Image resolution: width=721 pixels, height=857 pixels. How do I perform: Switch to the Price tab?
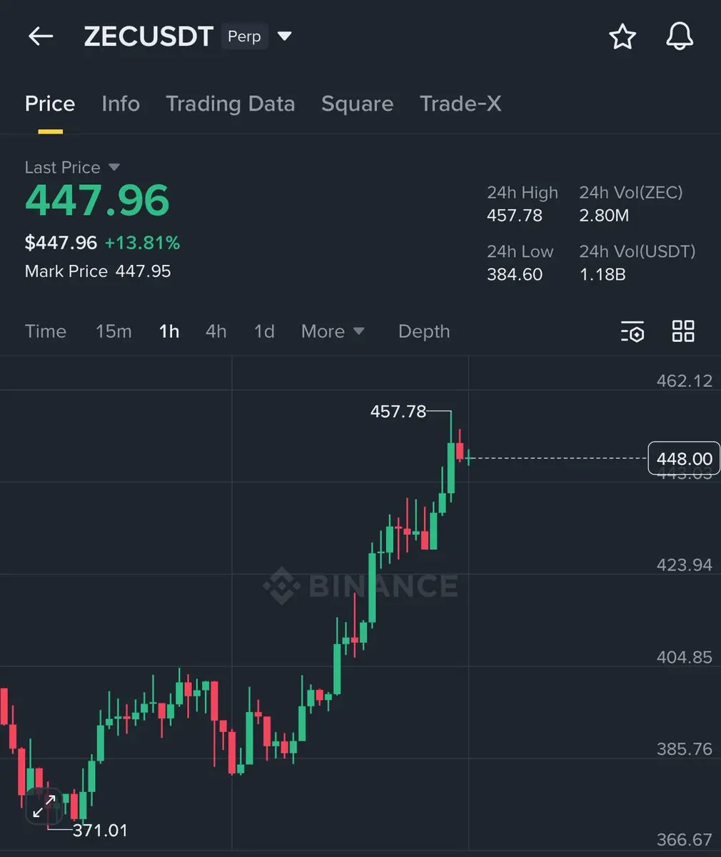[x=50, y=104]
